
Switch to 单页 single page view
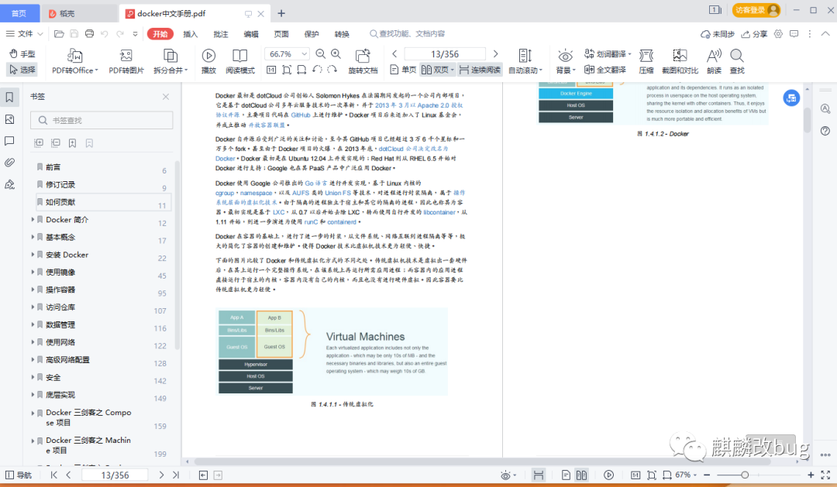(403, 70)
